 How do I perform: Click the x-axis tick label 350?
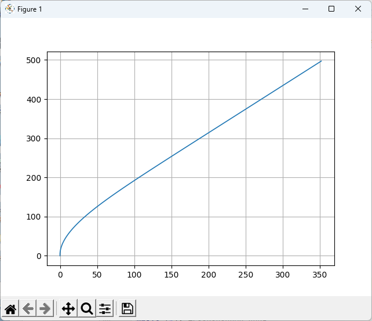coord(320,275)
